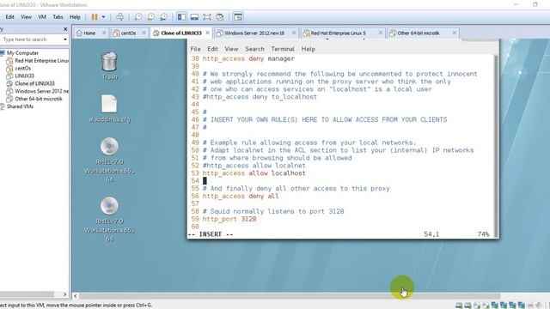Open the terminal File menu
This screenshot has height=309, width=550.
[x=195, y=49]
